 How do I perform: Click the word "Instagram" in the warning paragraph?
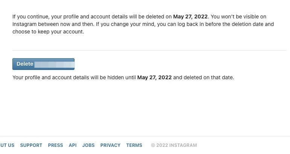click(x=25, y=24)
